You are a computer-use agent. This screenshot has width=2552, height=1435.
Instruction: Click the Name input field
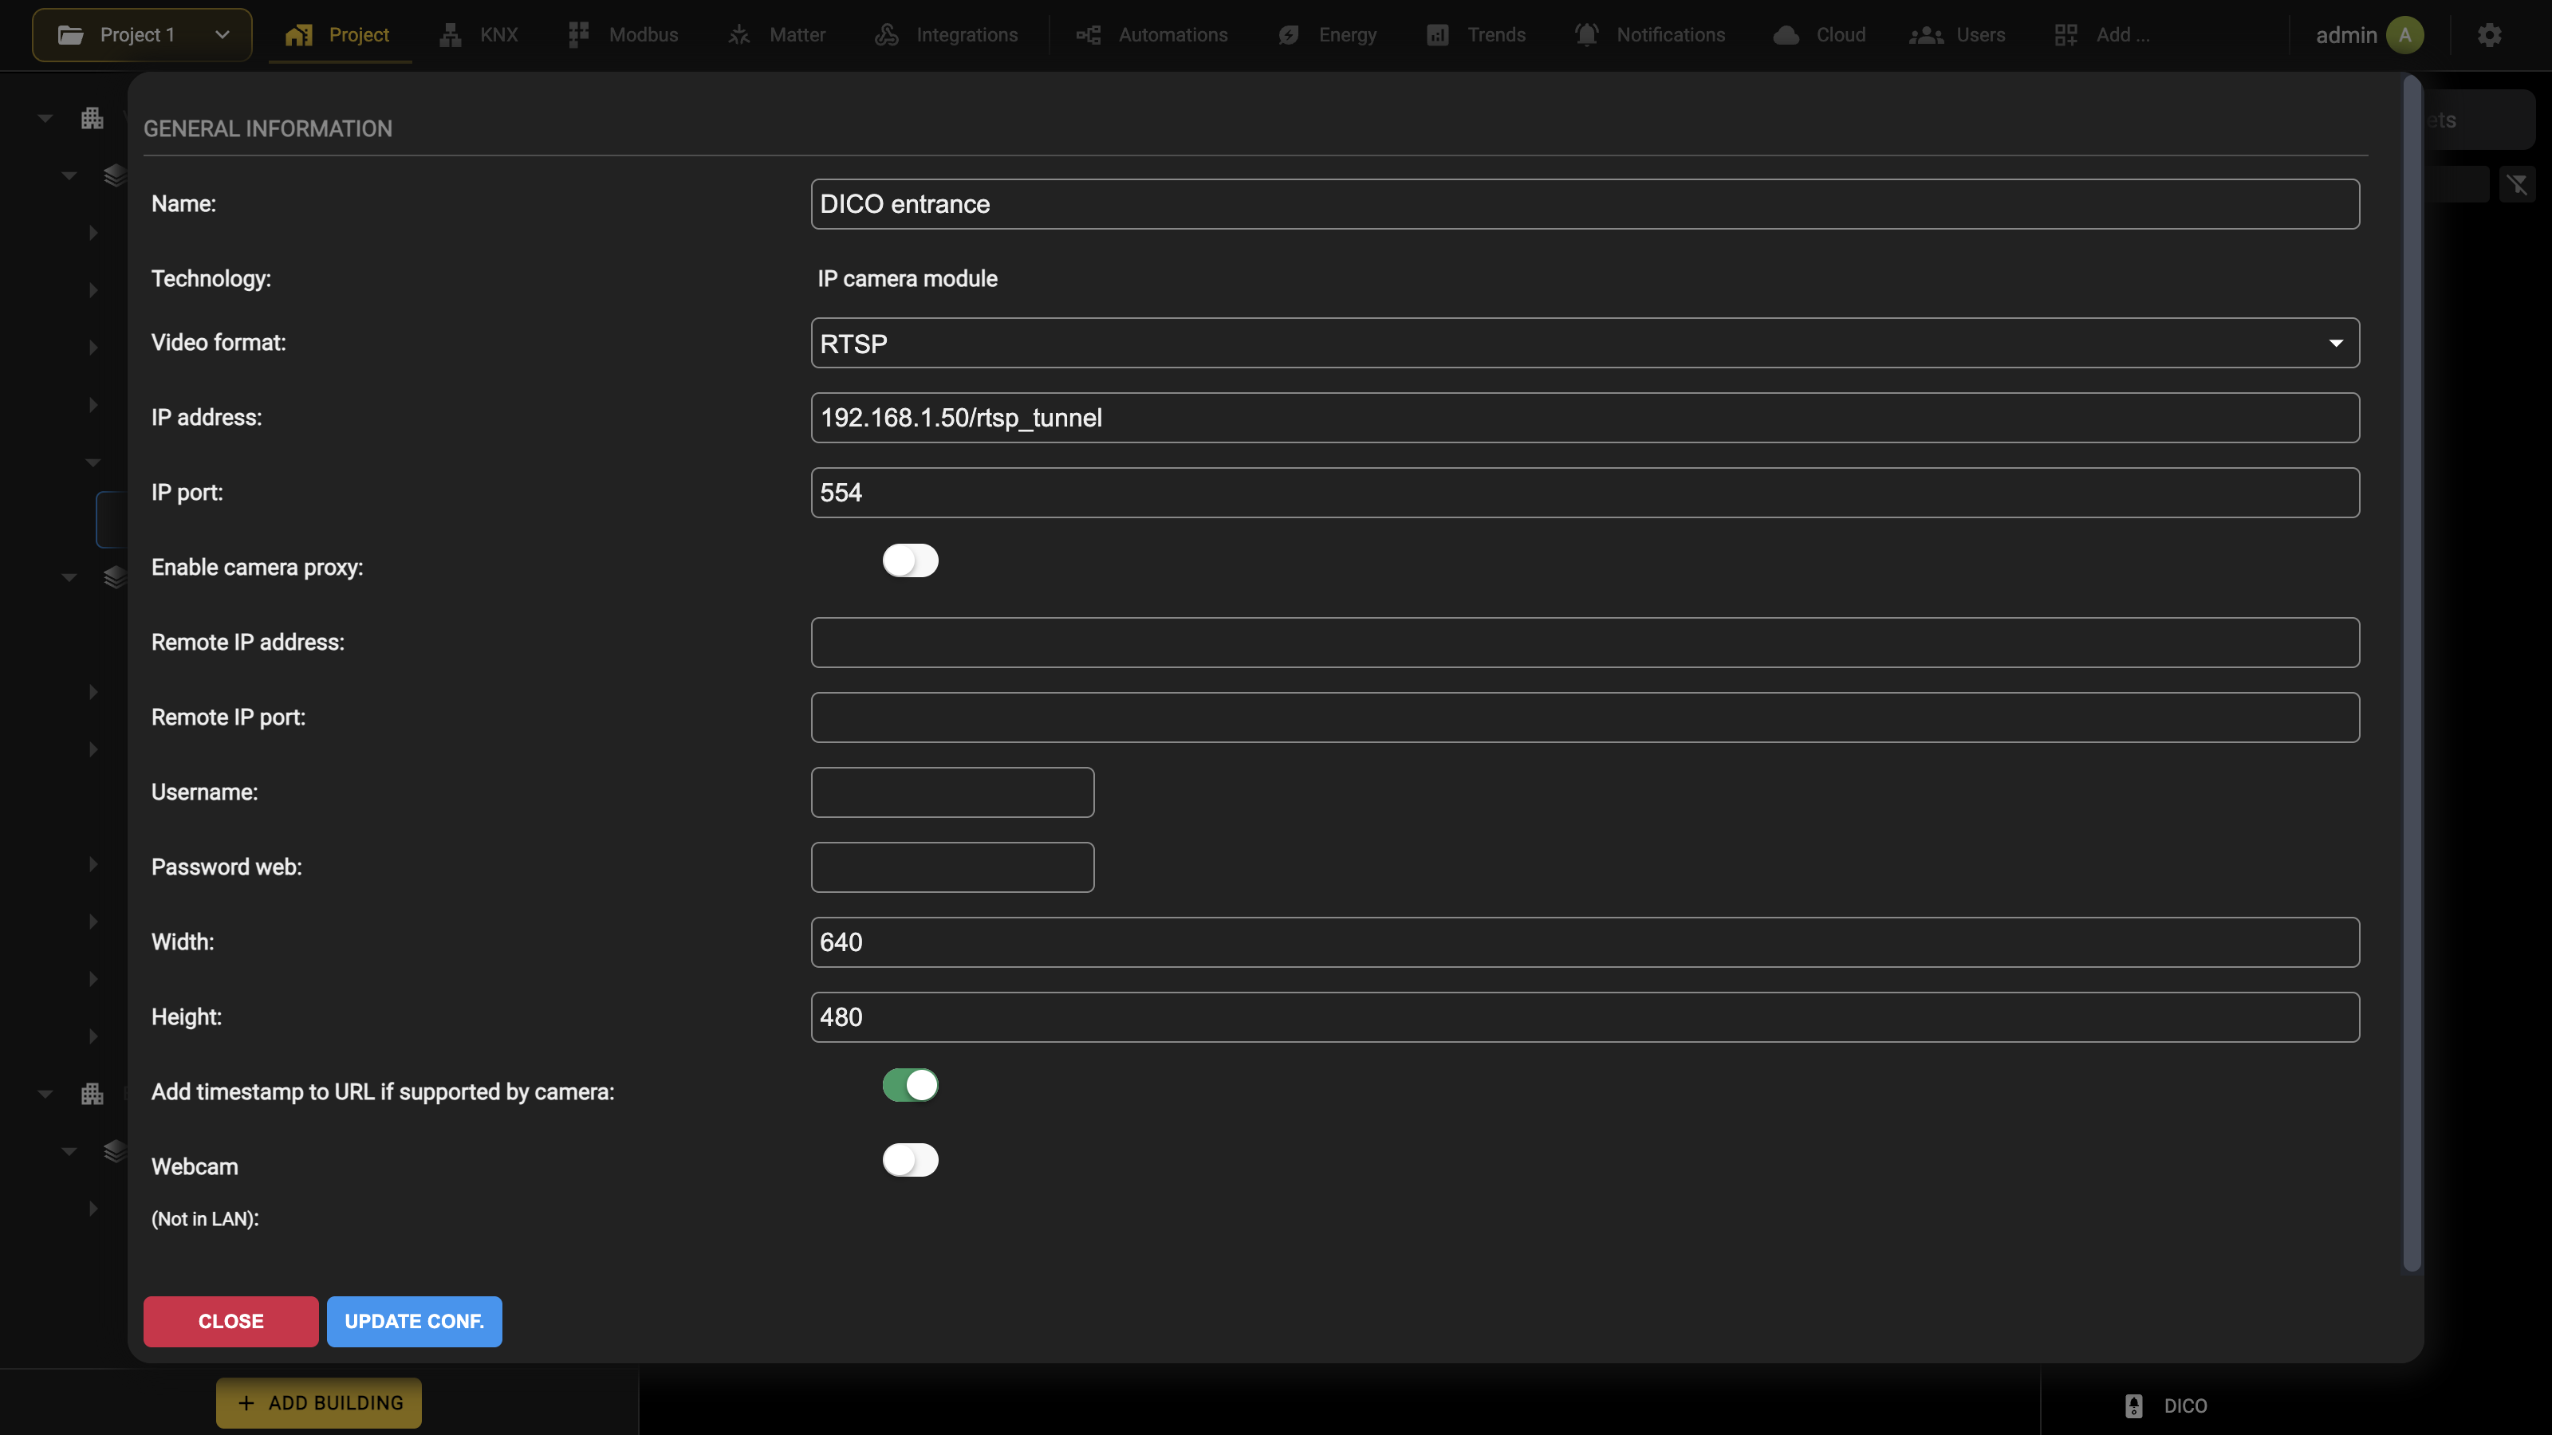[1585, 204]
